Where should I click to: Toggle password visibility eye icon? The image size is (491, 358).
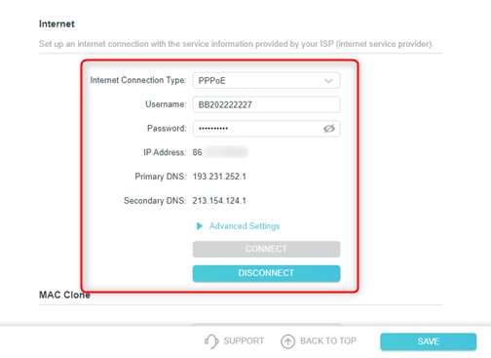pyautogui.click(x=328, y=129)
